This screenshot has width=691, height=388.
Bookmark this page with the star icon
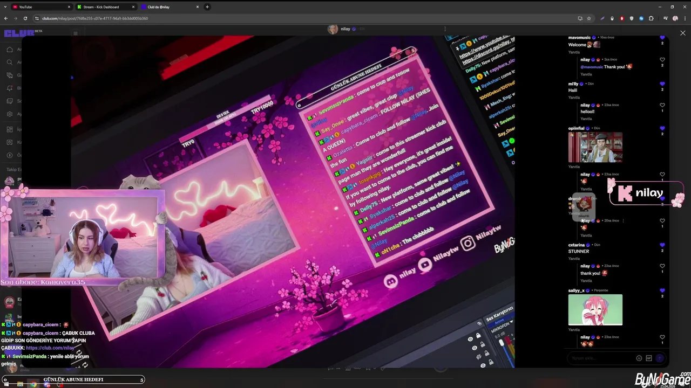(589, 18)
